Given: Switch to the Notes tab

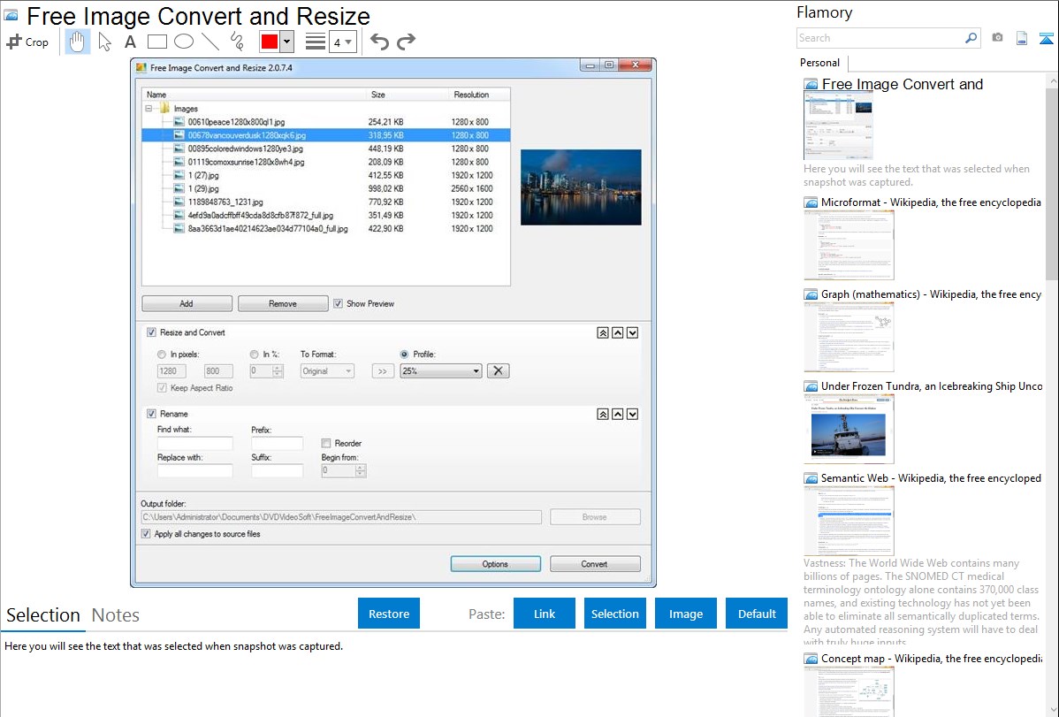Looking at the screenshot, I should (x=115, y=615).
